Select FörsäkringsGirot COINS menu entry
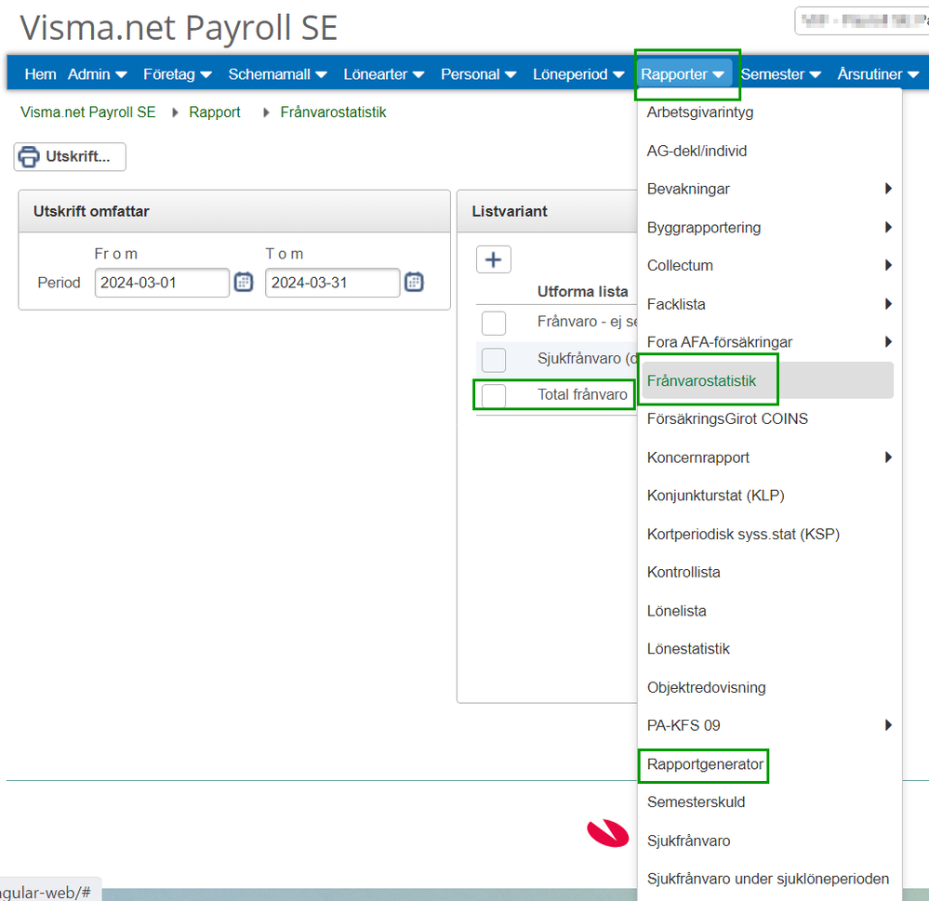929x901 pixels. click(x=727, y=418)
